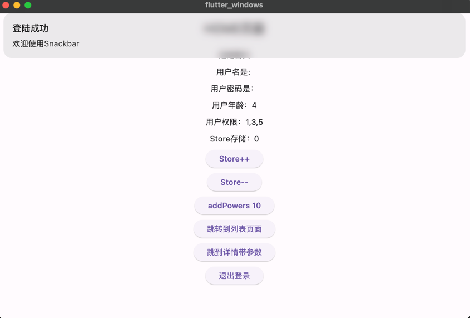
Task: Maximize window with green button
Action: pyautogui.click(x=28, y=5)
